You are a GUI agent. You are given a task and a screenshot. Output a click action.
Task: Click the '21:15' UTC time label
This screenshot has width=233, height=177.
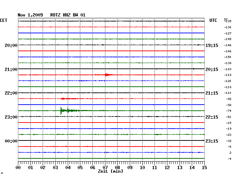tap(212, 93)
